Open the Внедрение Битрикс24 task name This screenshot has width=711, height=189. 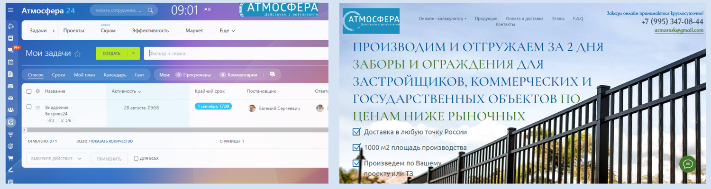coord(57,110)
